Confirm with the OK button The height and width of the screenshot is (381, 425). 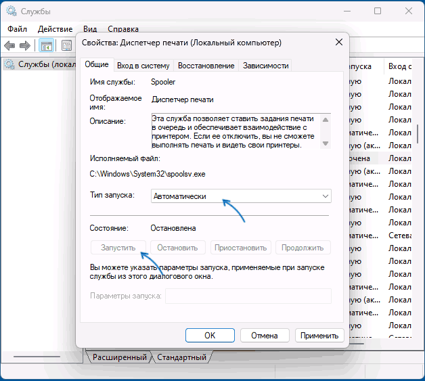[x=210, y=336]
